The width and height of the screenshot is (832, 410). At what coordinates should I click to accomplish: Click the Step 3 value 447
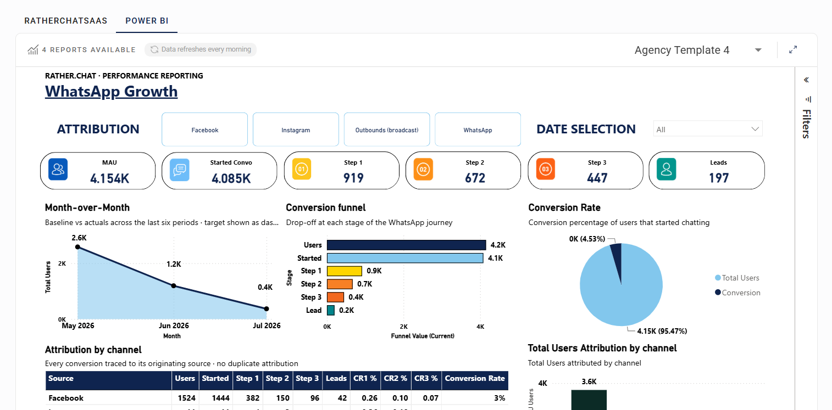tap(597, 178)
